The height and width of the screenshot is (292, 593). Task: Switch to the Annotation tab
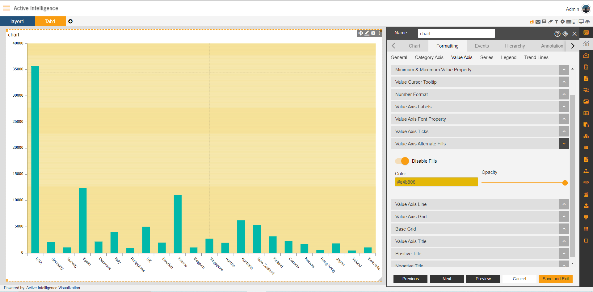(x=552, y=46)
